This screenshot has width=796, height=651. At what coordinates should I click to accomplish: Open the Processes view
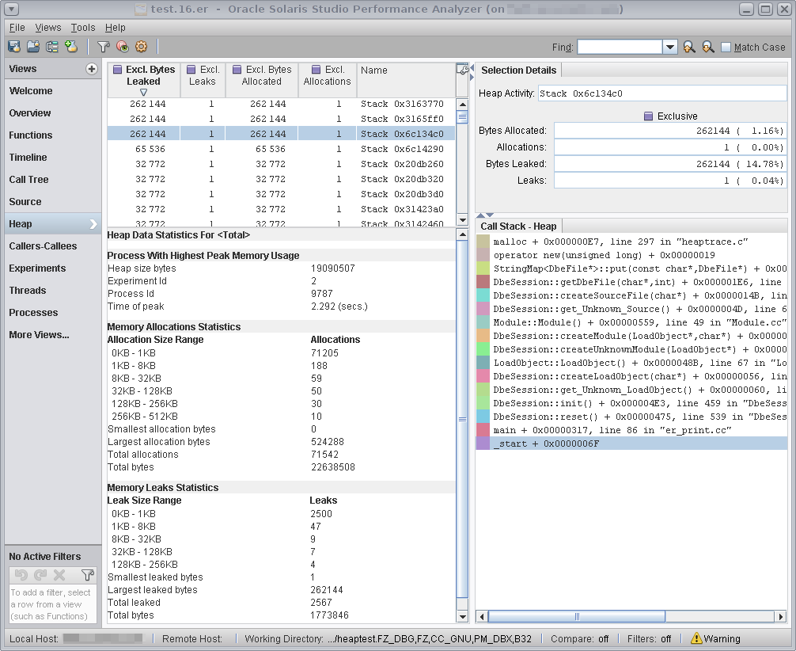point(53,313)
